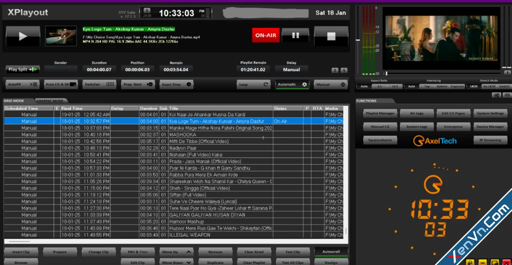Click the Test Clip button

(292, 252)
